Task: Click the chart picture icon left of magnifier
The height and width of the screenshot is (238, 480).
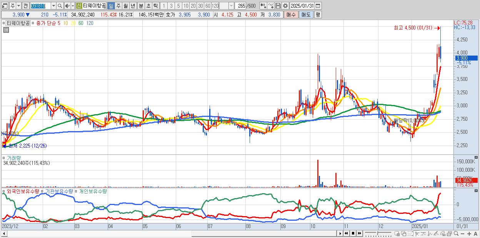Action: click(x=450, y=234)
